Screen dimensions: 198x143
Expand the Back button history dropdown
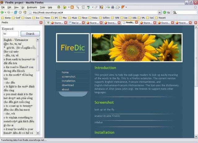(x=6, y=12)
